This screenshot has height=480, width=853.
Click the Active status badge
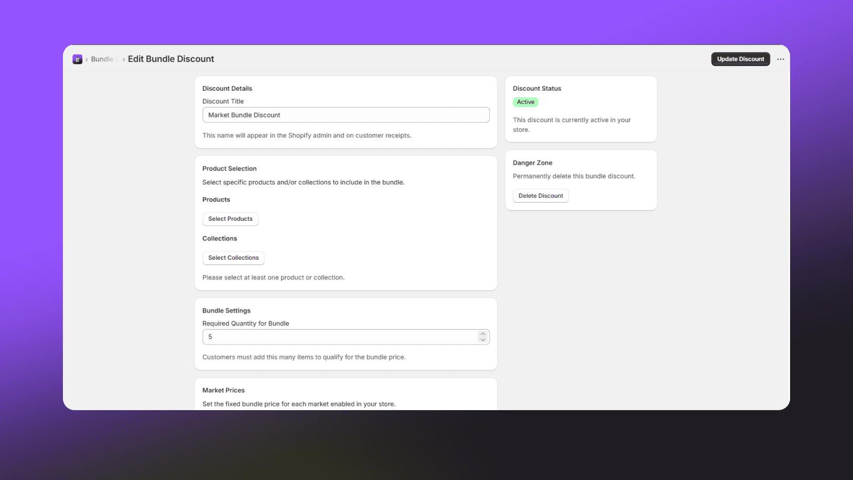526,102
